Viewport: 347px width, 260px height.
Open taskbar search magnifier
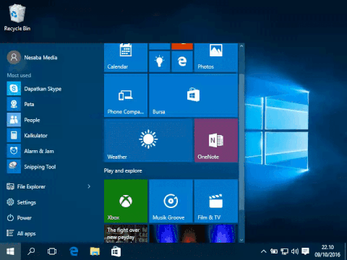click(x=31, y=251)
